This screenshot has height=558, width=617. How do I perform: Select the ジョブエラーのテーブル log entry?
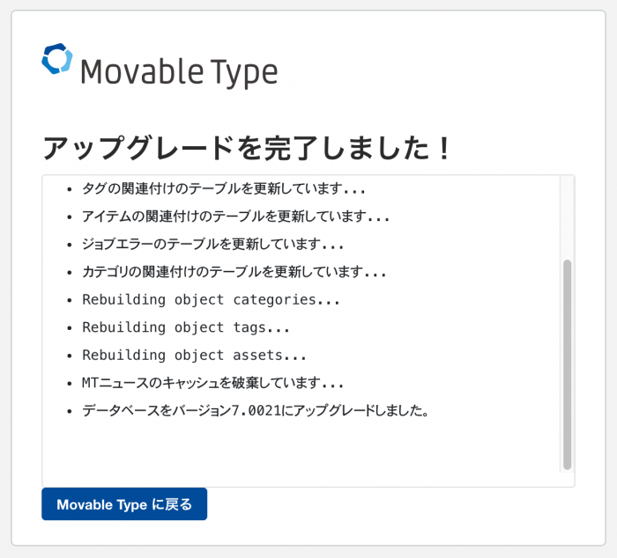212,244
